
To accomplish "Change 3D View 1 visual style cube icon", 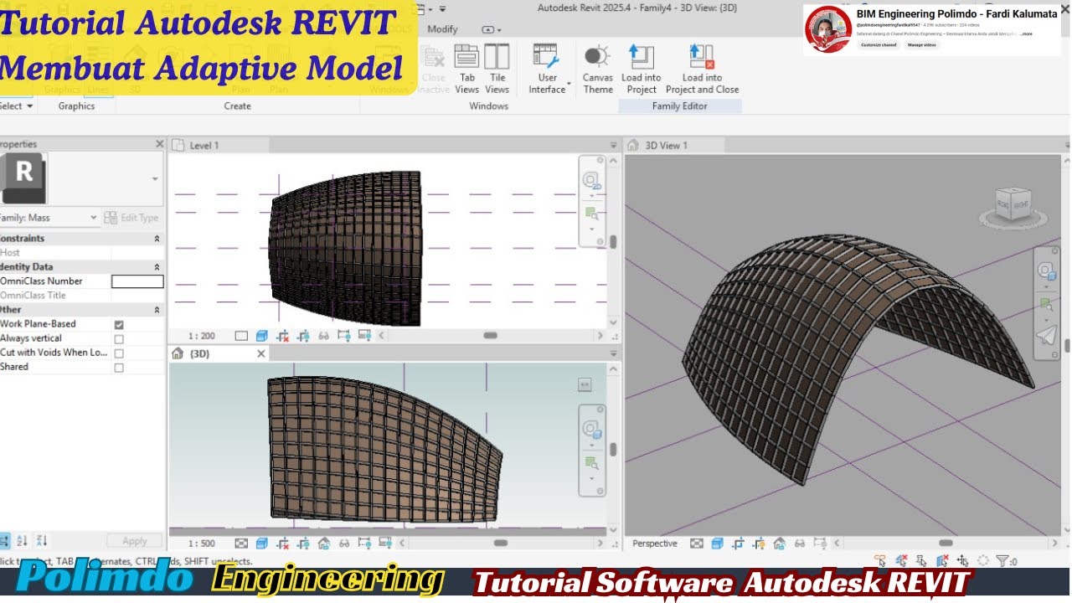I will (x=717, y=544).
